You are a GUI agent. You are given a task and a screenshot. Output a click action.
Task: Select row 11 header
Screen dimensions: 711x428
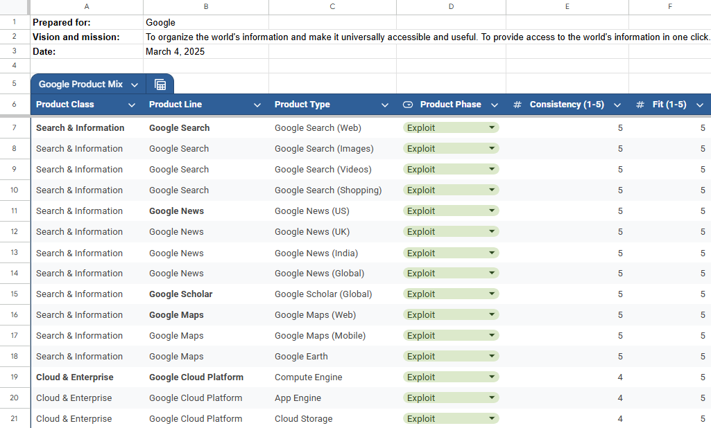point(14,211)
